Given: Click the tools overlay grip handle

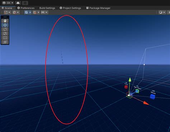Looking at the screenshot, I should [5, 17].
